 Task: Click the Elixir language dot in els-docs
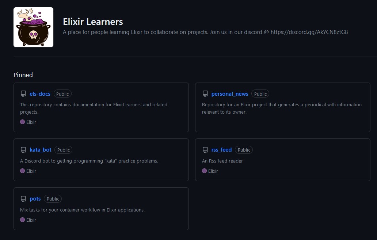tap(22, 122)
